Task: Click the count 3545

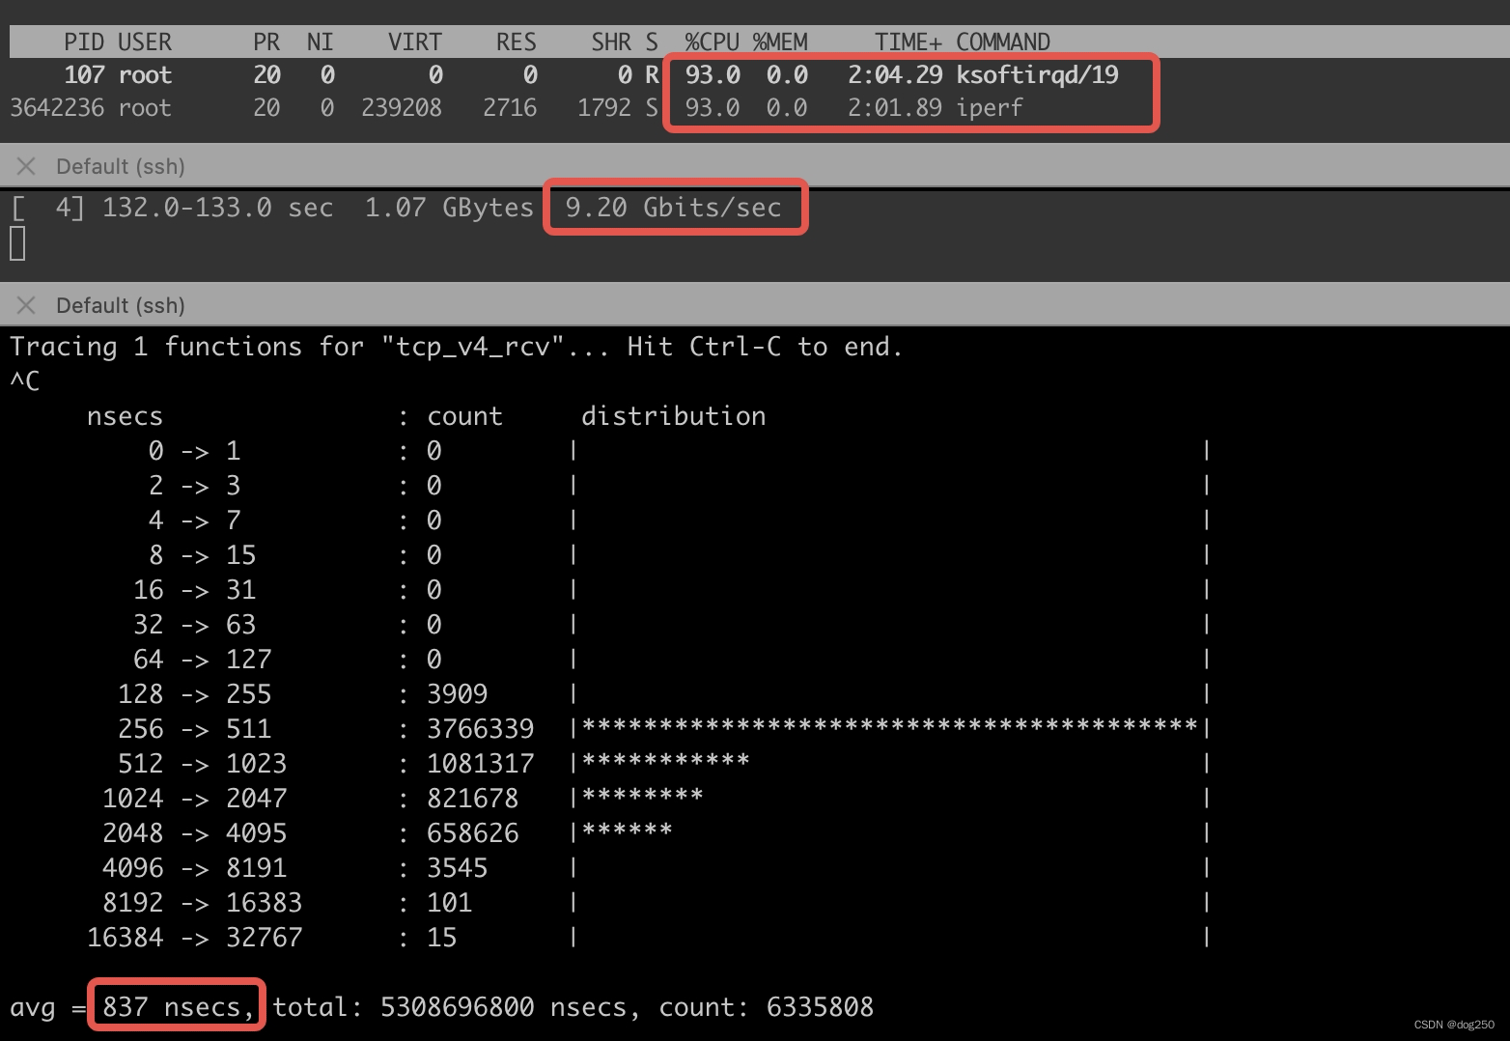Action: 457,868
